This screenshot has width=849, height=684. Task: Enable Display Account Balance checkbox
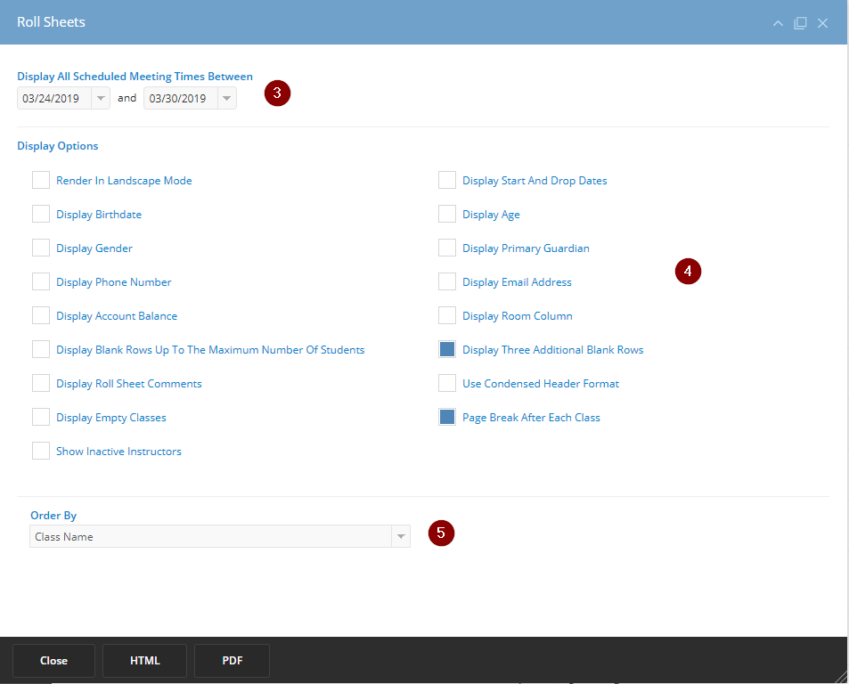[41, 315]
